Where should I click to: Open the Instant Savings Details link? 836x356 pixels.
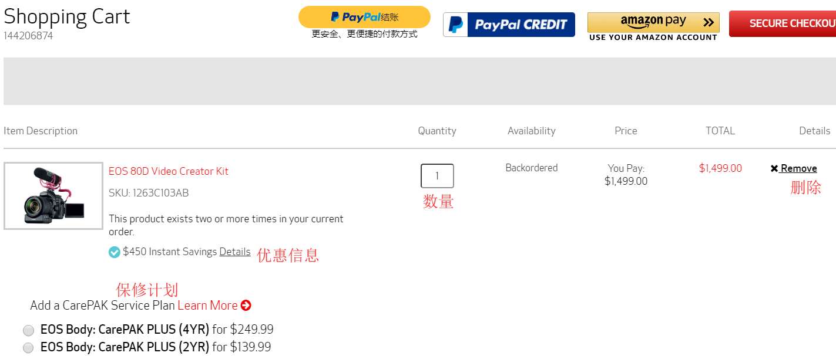pos(235,252)
